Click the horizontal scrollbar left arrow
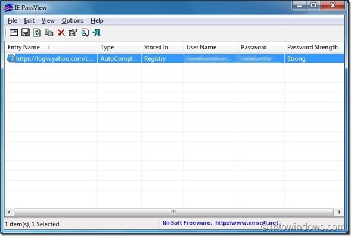 (9, 212)
